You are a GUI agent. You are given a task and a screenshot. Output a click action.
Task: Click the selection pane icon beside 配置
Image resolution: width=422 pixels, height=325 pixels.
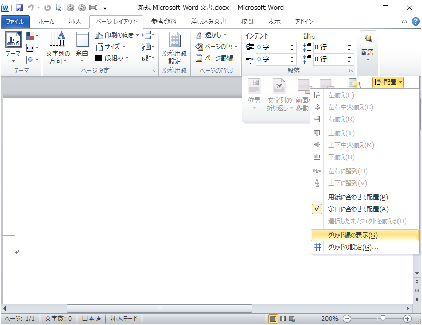tap(355, 82)
